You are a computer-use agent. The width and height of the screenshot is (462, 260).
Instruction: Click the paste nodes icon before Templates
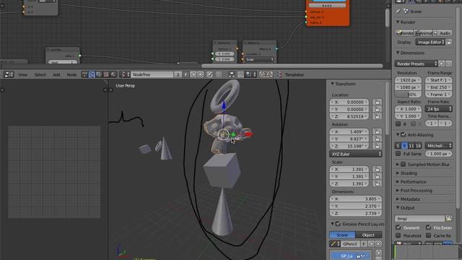(269, 74)
